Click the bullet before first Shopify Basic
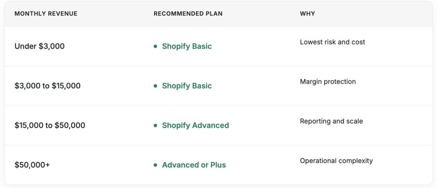The height and width of the screenshot is (188, 437). tap(155, 46)
